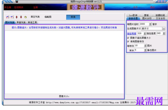Click the delay spinner arrows beside 2000
This screenshot has height=110, width=168.
pyautogui.click(x=150, y=24)
